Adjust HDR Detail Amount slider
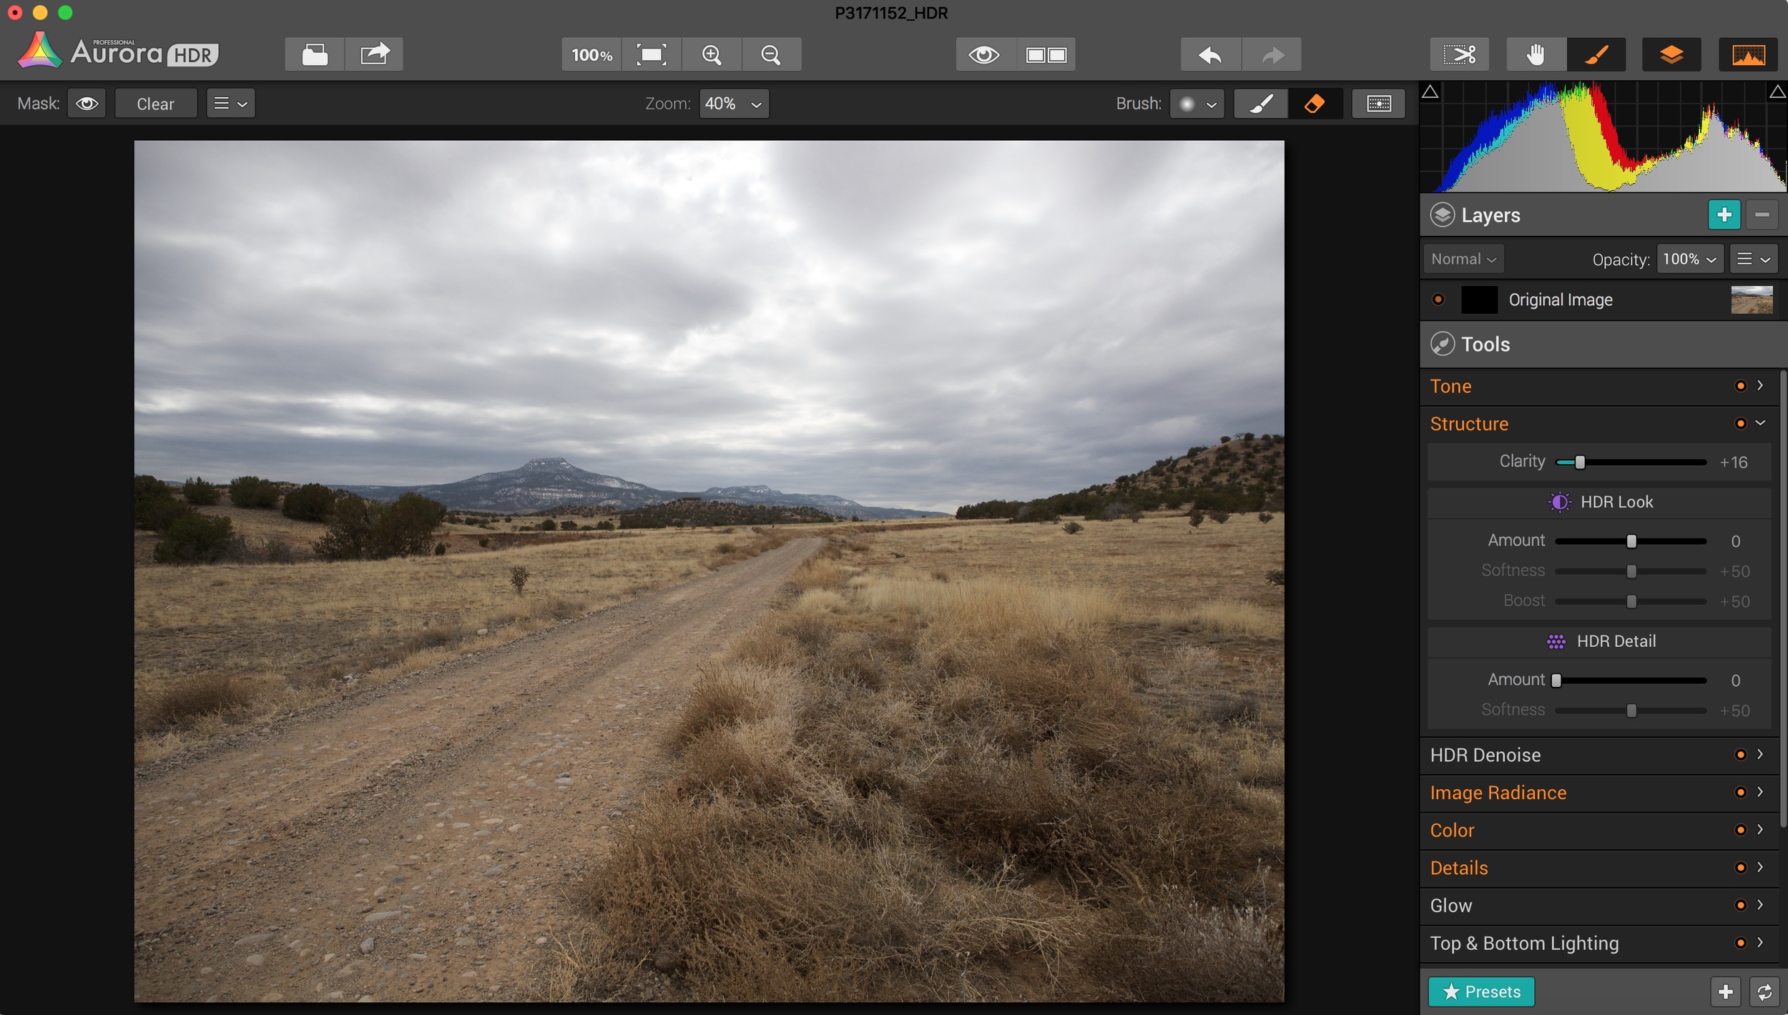The height and width of the screenshot is (1015, 1788). [1631, 680]
